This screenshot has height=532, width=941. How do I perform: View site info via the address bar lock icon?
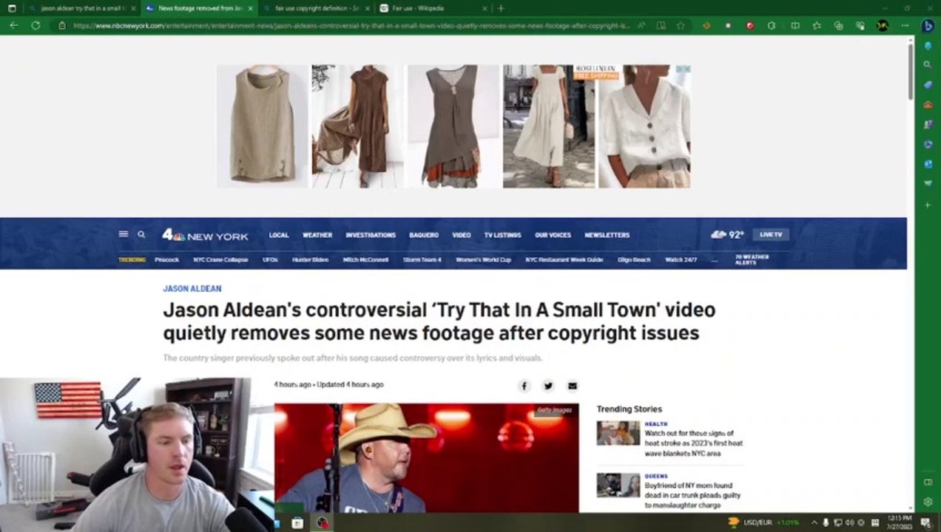62,25
